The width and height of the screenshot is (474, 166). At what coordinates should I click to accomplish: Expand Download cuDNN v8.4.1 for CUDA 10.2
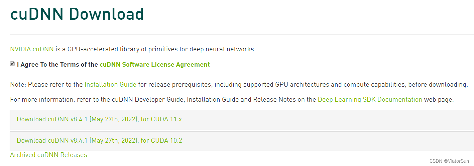click(x=99, y=141)
